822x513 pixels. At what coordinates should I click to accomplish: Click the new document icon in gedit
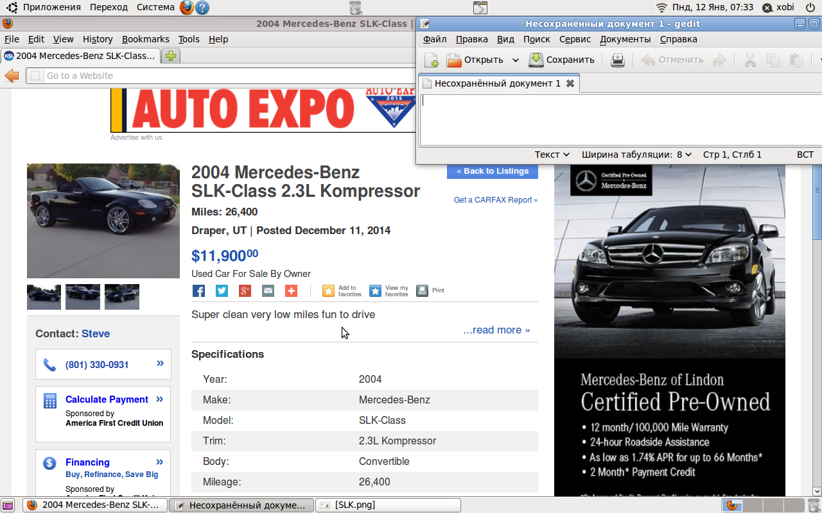(432, 60)
